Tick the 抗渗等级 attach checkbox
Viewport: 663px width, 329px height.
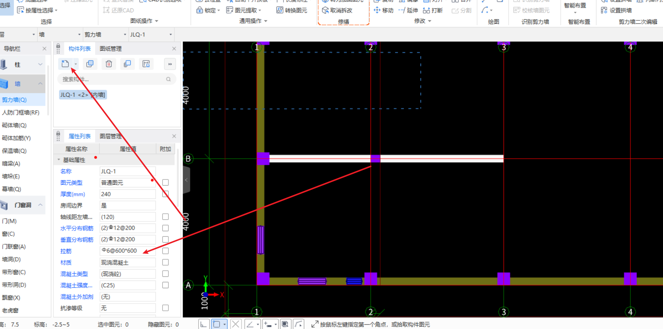165,308
